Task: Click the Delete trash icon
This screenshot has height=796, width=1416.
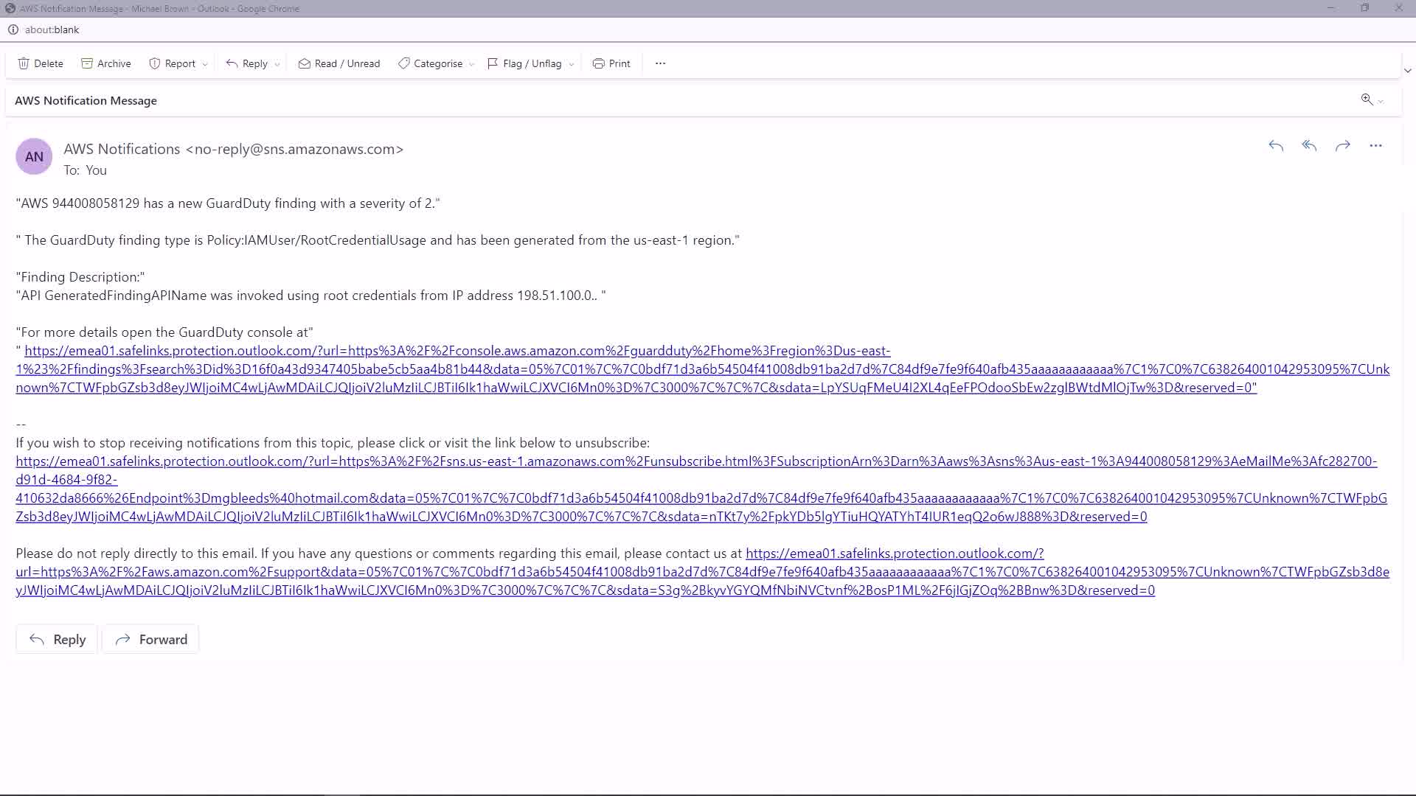Action: pos(24,63)
